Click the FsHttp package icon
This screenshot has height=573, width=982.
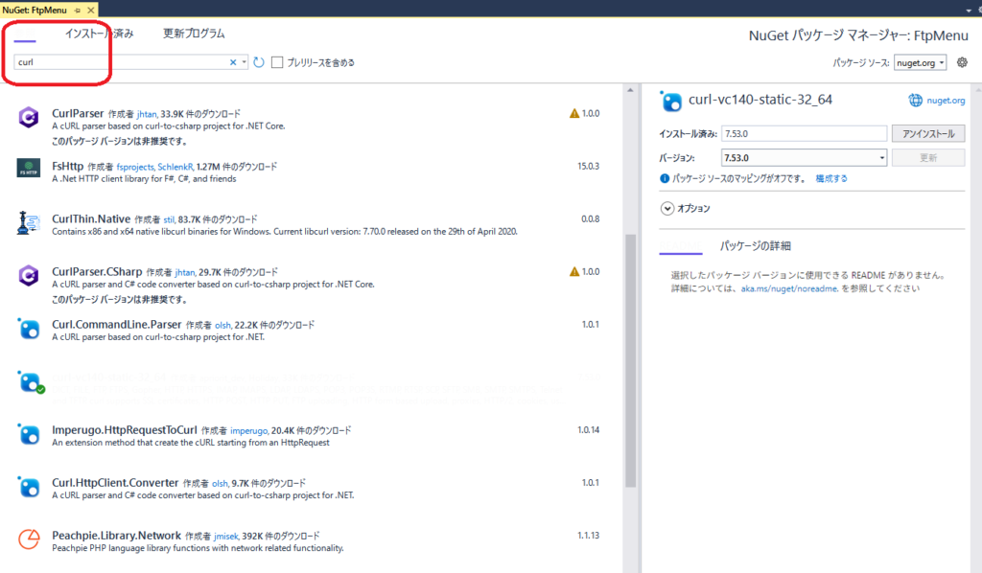point(29,170)
